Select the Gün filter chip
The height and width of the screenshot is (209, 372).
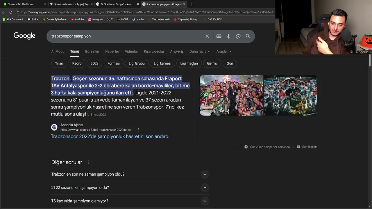pyautogui.click(x=230, y=63)
